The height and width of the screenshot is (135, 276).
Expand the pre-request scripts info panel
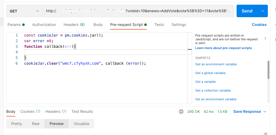(265, 38)
